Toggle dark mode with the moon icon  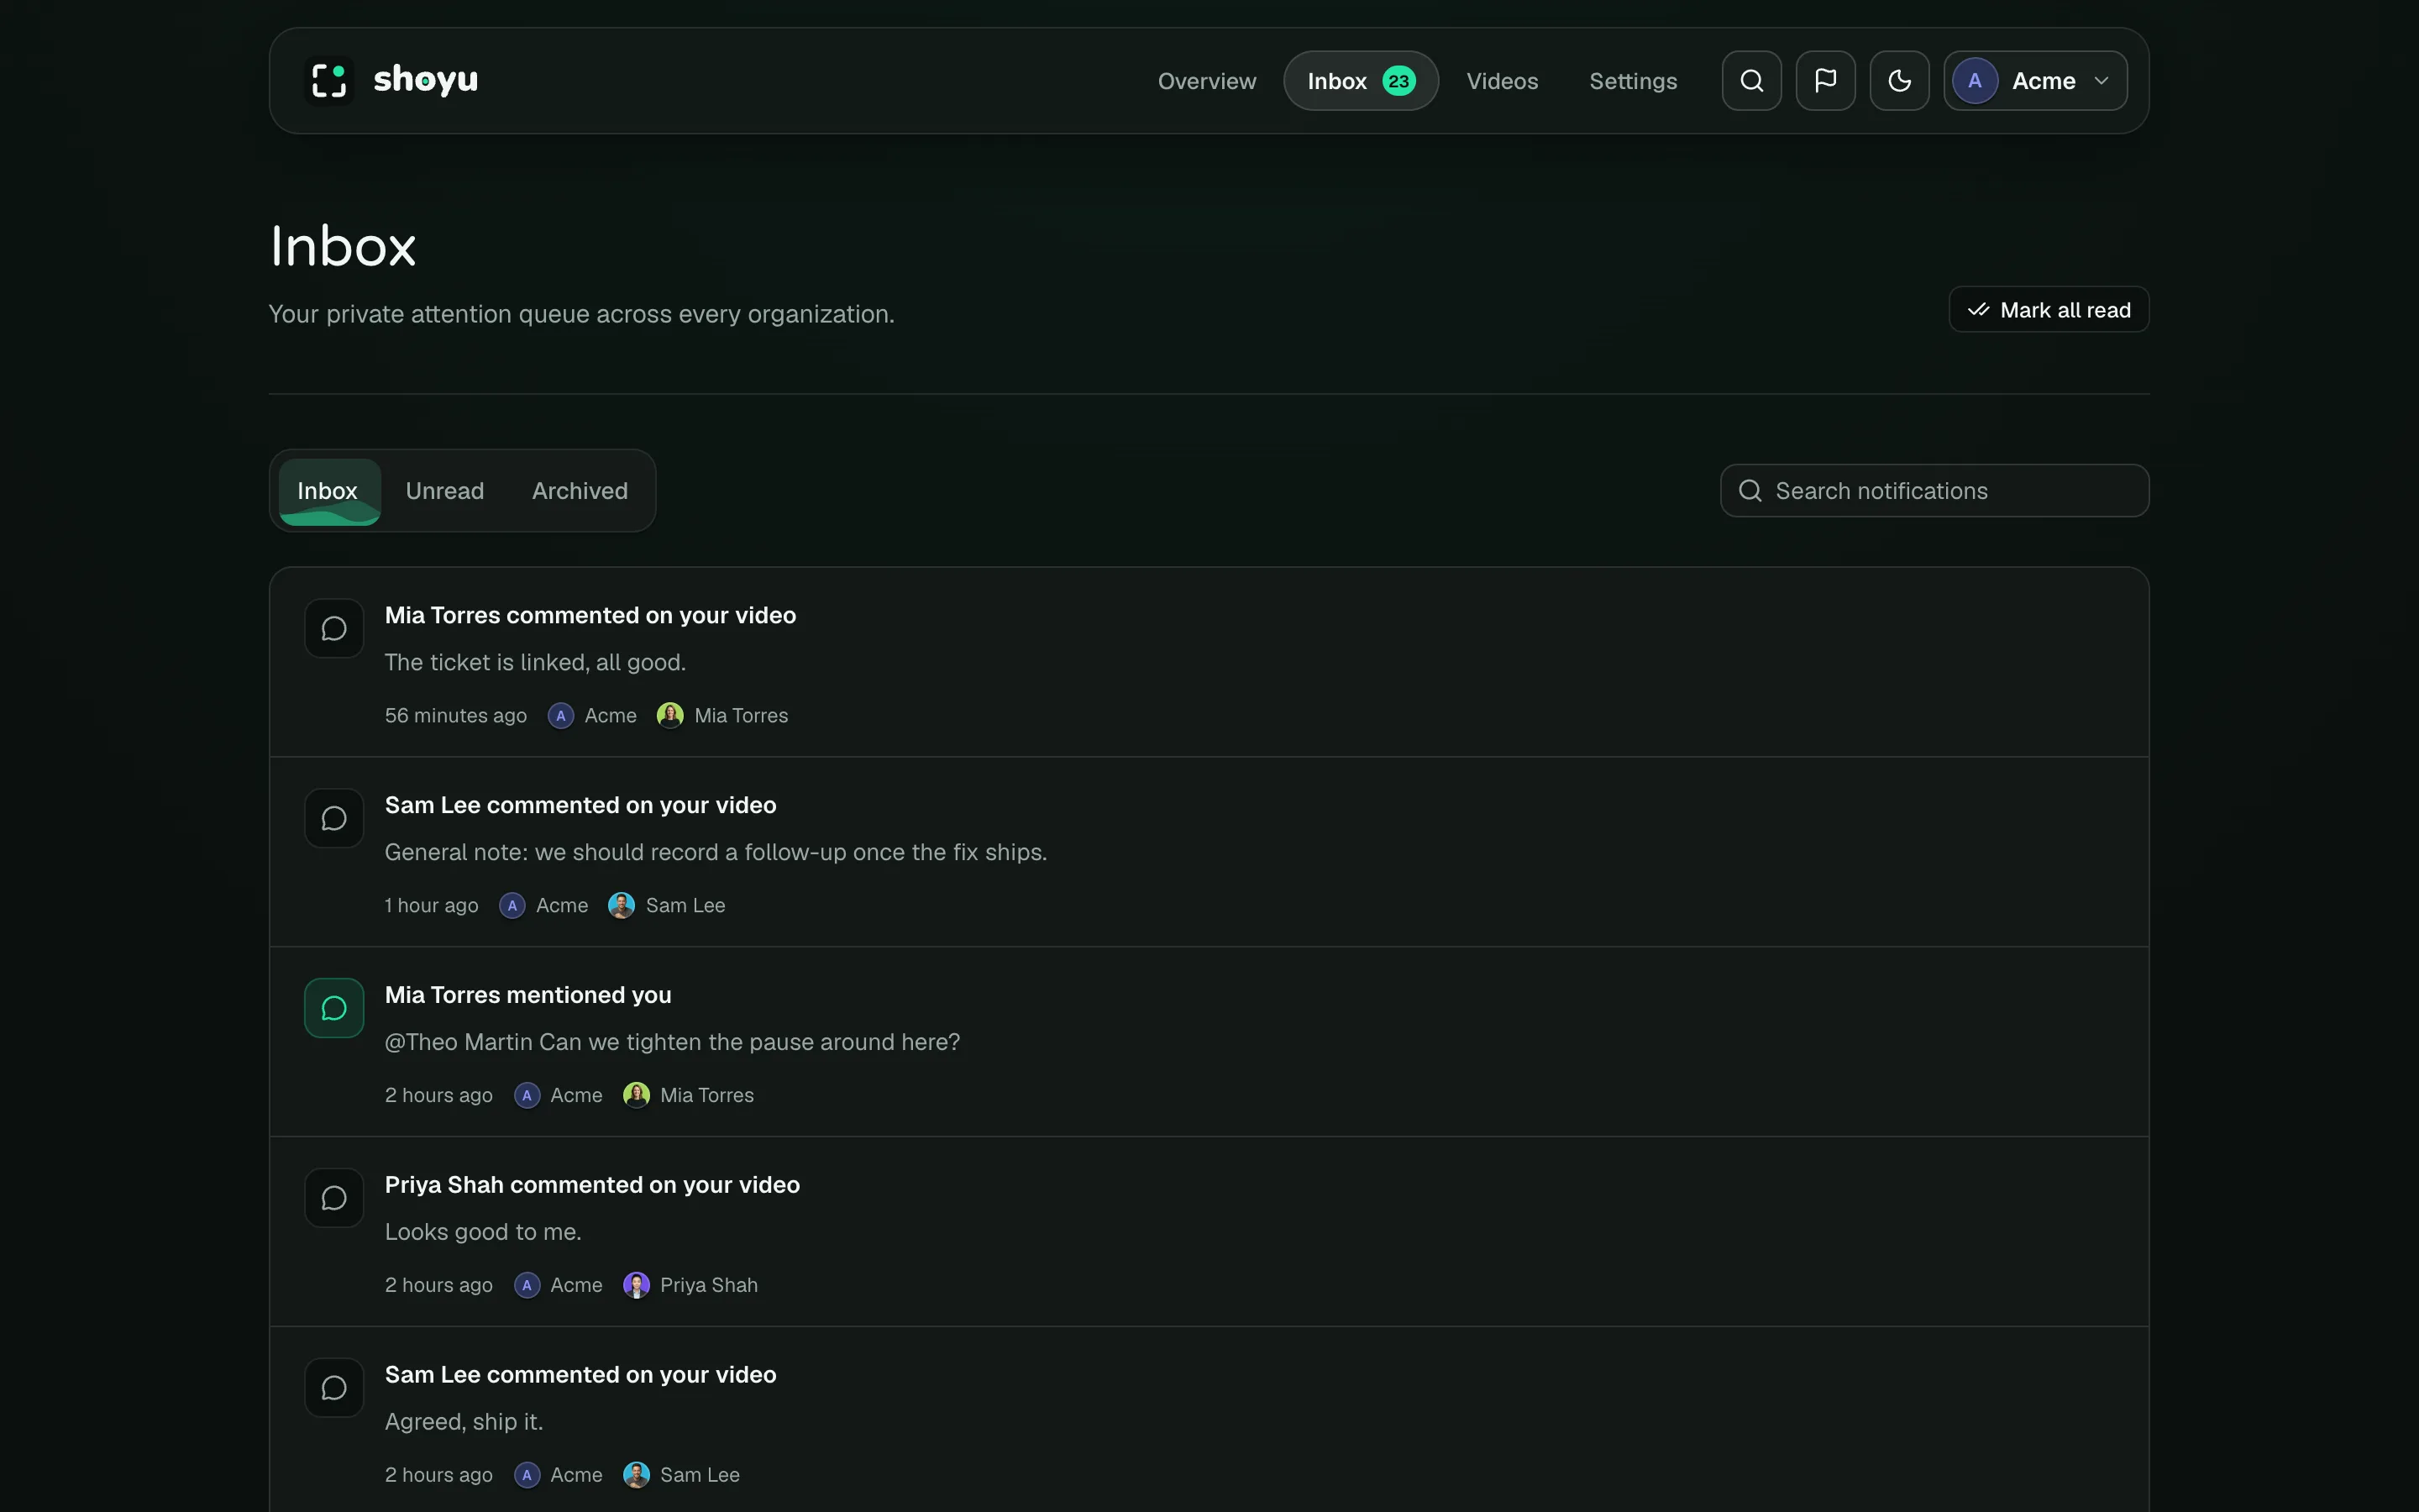[1899, 81]
